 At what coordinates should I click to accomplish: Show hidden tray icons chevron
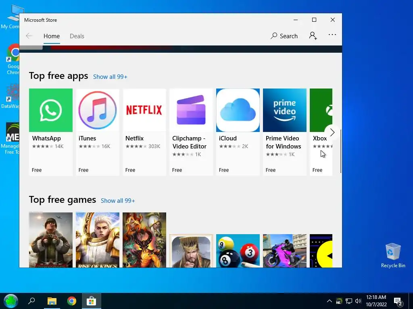coord(329,301)
